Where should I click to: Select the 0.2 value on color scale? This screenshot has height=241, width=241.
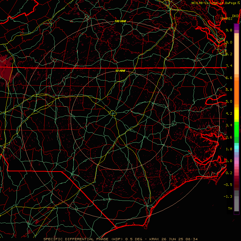coord(229,173)
